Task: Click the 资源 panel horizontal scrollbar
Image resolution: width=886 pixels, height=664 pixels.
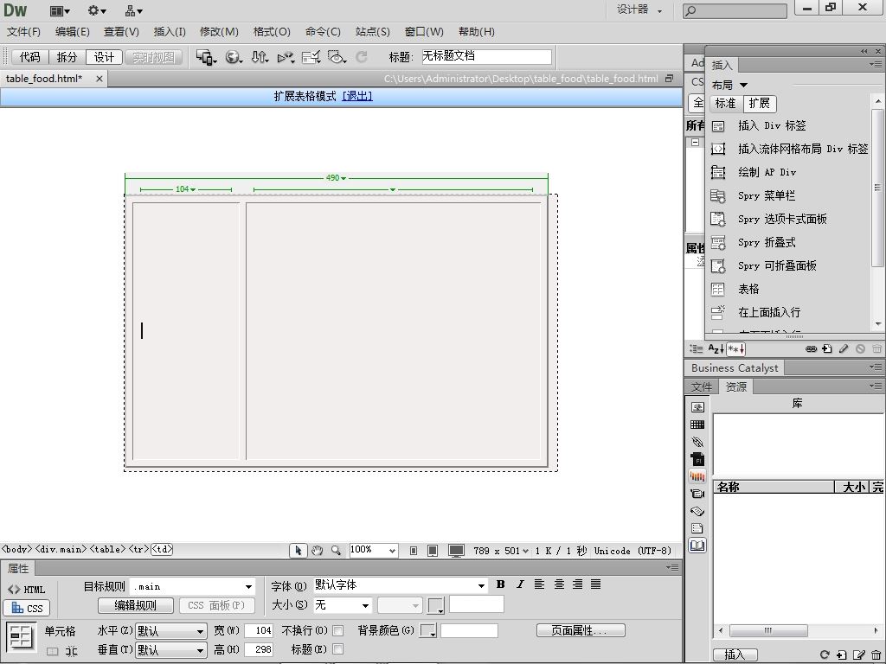Action: [798, 630]
